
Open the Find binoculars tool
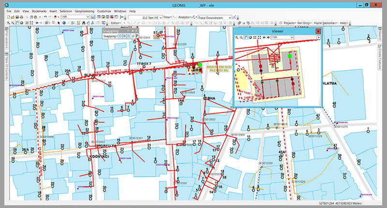[x=84, y=23]
